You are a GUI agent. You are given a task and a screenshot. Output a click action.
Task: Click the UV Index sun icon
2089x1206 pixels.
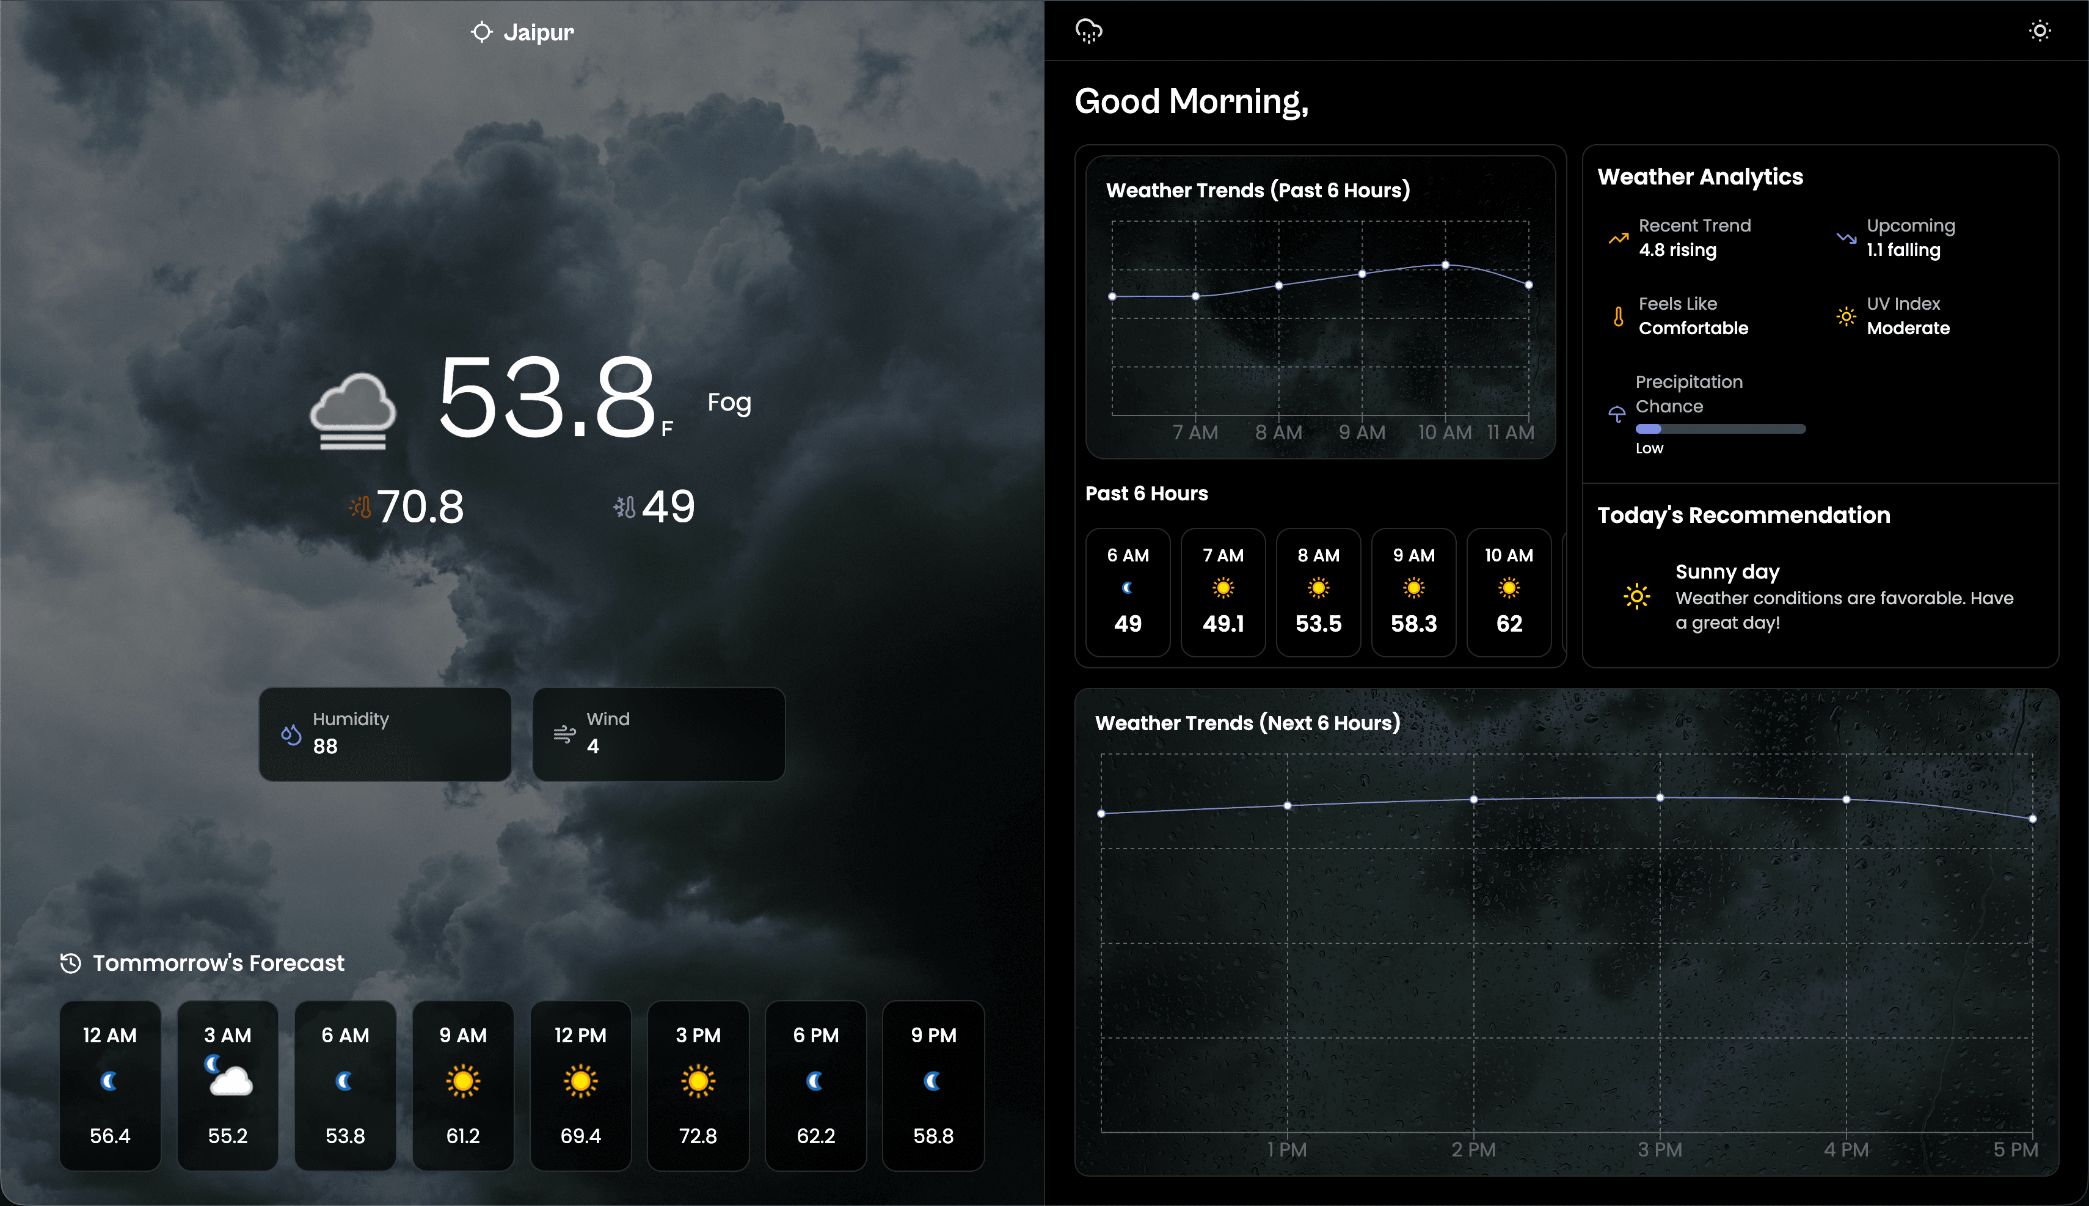[x=1847, y=316]
